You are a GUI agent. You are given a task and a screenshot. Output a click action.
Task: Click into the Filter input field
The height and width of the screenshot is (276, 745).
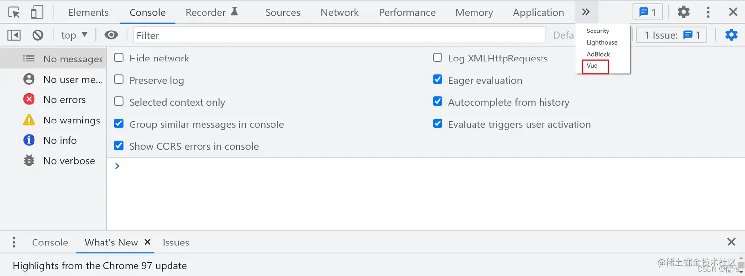click(x=339, y=35)
